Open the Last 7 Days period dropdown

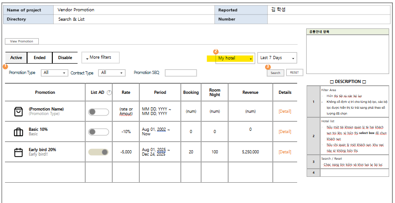[x=277, y=58]
